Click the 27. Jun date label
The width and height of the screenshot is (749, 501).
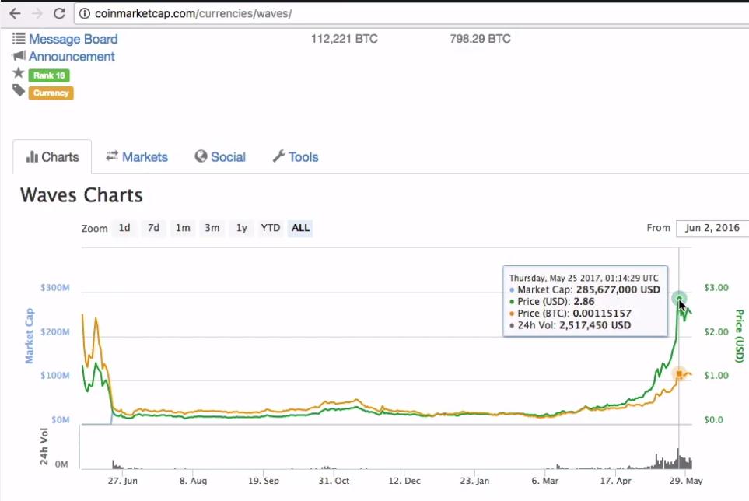(x=122, y=481)
